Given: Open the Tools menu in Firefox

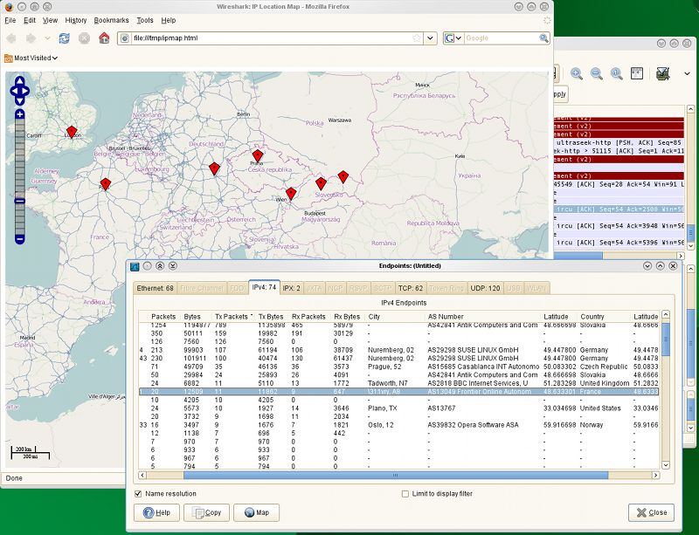Looking at the screenshot, I should [x=145, y=20].
